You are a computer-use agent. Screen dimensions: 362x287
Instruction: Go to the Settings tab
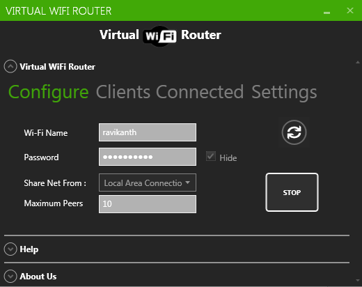click(x=284, y=93)
